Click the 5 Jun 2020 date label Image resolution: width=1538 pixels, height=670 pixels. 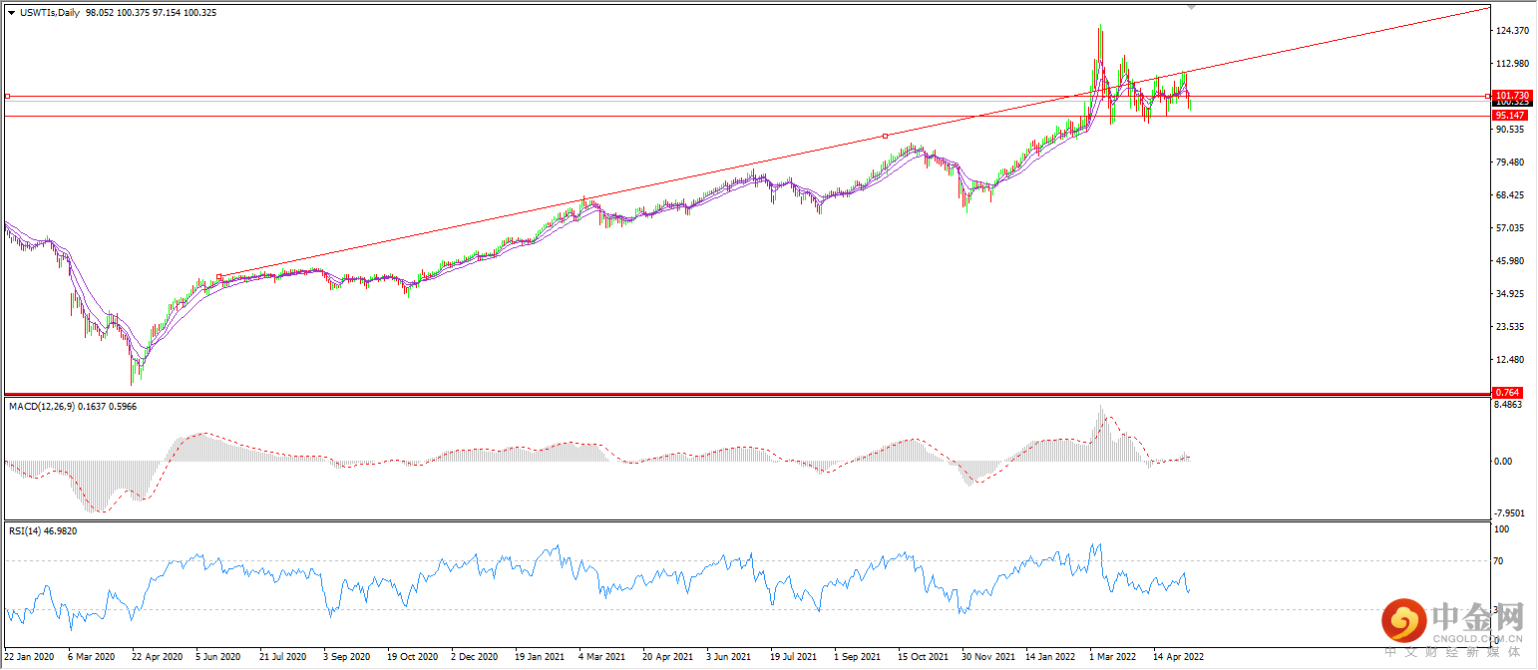[219, 658]
